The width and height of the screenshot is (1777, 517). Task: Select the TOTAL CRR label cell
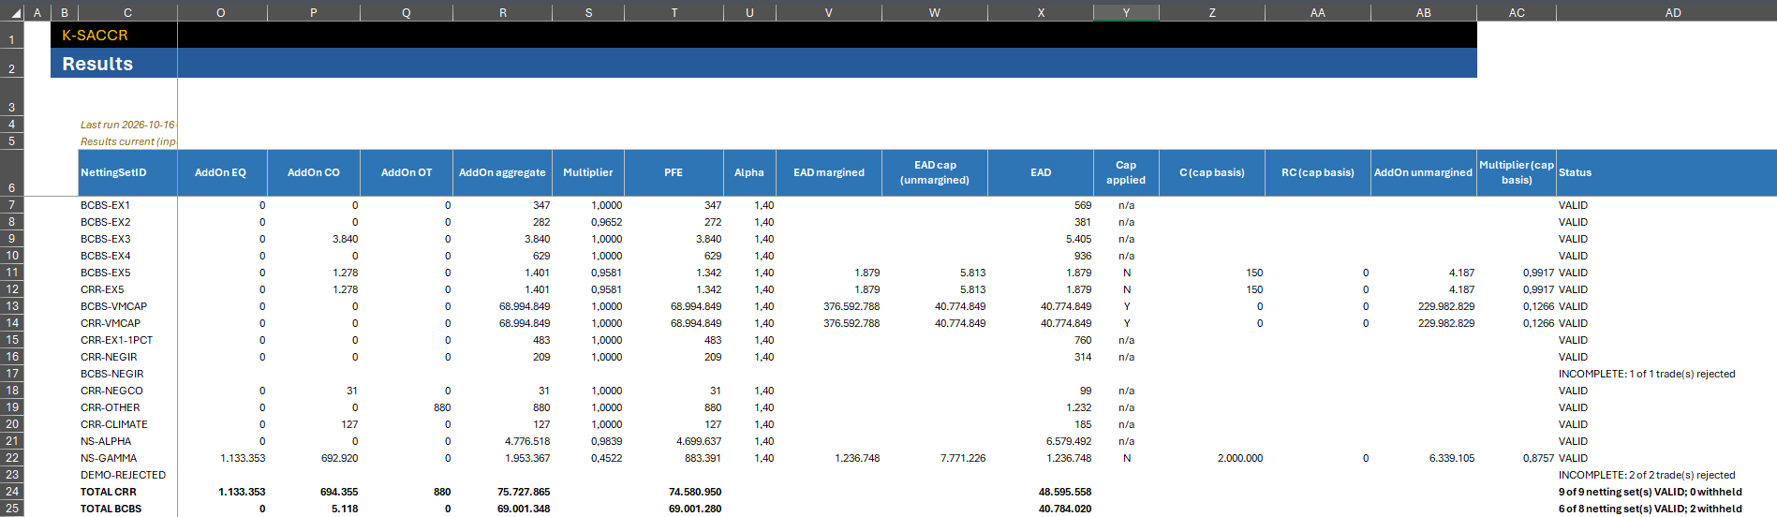(x=127, y=492)
